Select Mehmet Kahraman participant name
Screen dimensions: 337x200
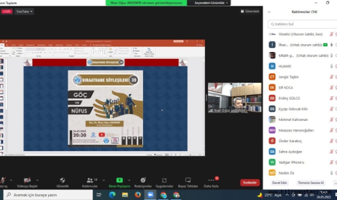(x=293, y=119)
